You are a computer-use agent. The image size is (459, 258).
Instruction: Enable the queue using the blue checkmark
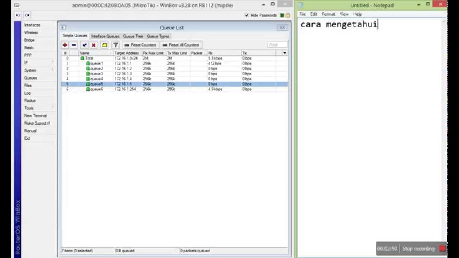tap(85, 45)
